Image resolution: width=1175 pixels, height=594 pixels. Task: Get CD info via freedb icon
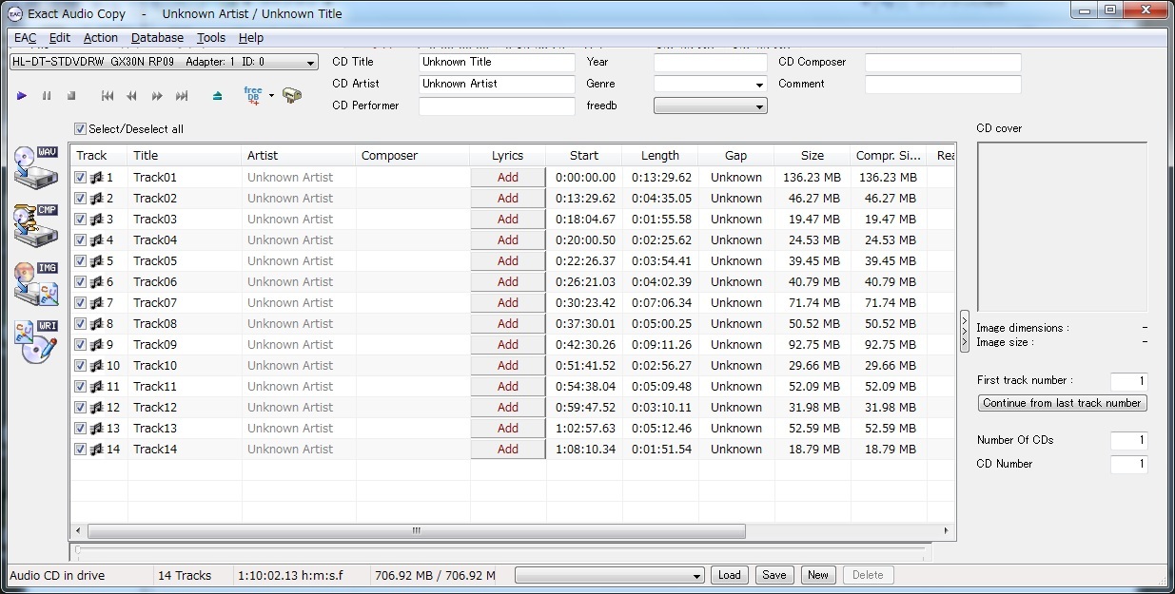[x=253, y=95]
